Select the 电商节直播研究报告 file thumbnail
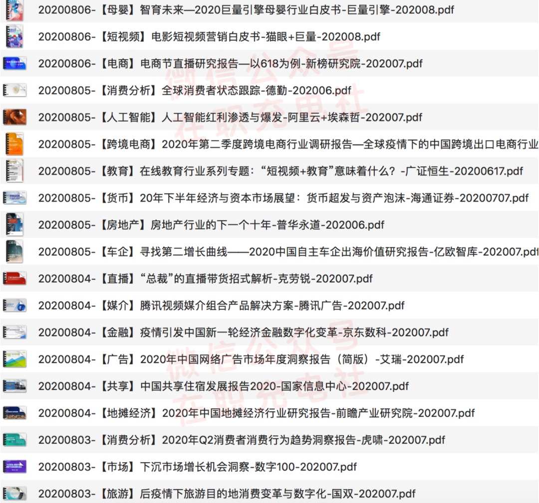The height and width of the screenshot is (503, 539). coord(15,63)
